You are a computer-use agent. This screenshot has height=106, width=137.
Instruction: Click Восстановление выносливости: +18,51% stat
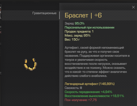(x=94, y=96)
